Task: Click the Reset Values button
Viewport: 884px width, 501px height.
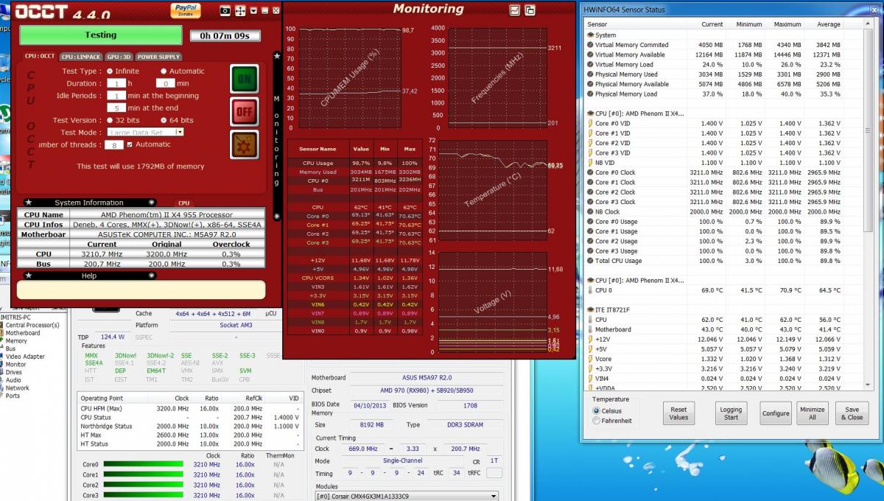Action: [678, 413]
